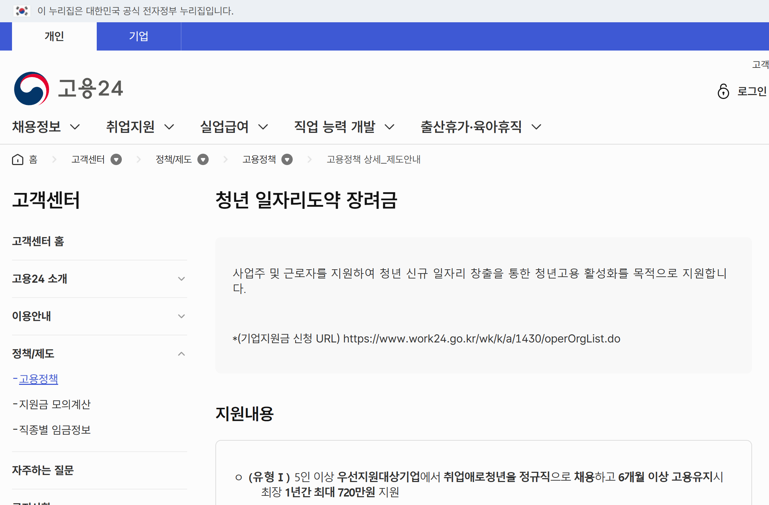The height and width of the screenshot is (505, 769).
Task: Click the Korean flag icon at top
Action: (22, 11)
